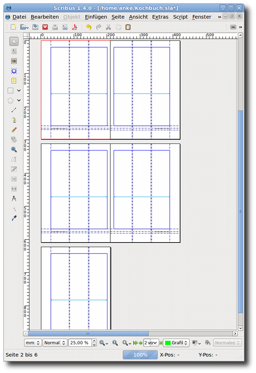The image size is (256, 373).
Task: Click the zoom to 100% button
Action: 115,343
